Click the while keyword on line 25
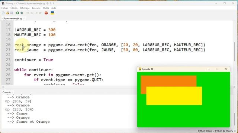Screen dimensions: 238x133 (20, 70)
